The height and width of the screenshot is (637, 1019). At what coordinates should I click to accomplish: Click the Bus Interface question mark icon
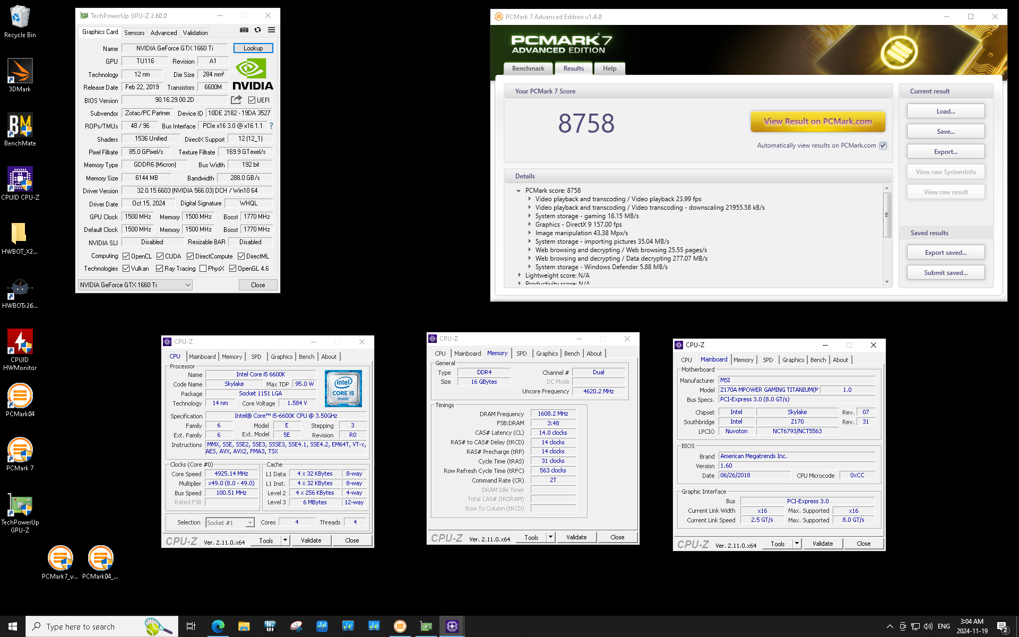click(271, 126)
